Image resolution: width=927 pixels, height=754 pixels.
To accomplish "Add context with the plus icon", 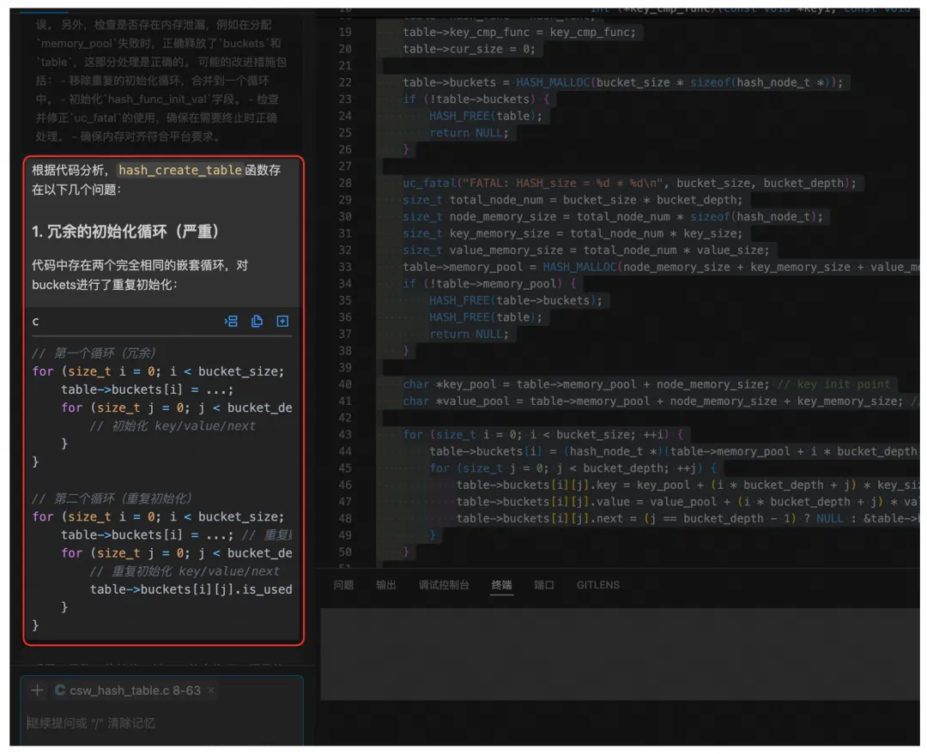I will coord(37,691).
